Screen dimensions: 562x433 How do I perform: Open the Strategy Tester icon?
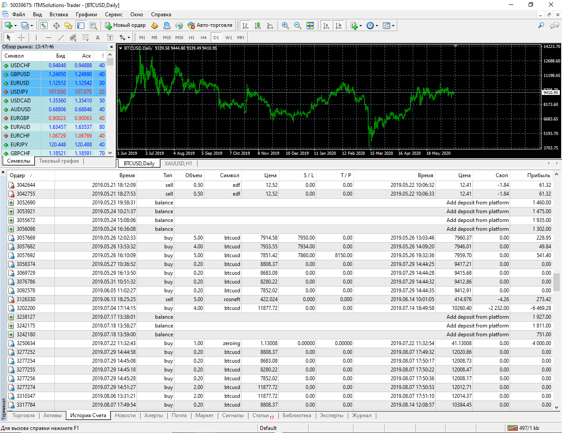coord(93,25)
